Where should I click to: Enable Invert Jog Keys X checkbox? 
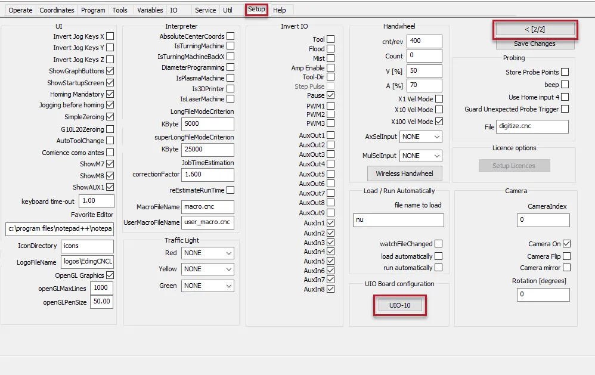(x=110, y=36)
